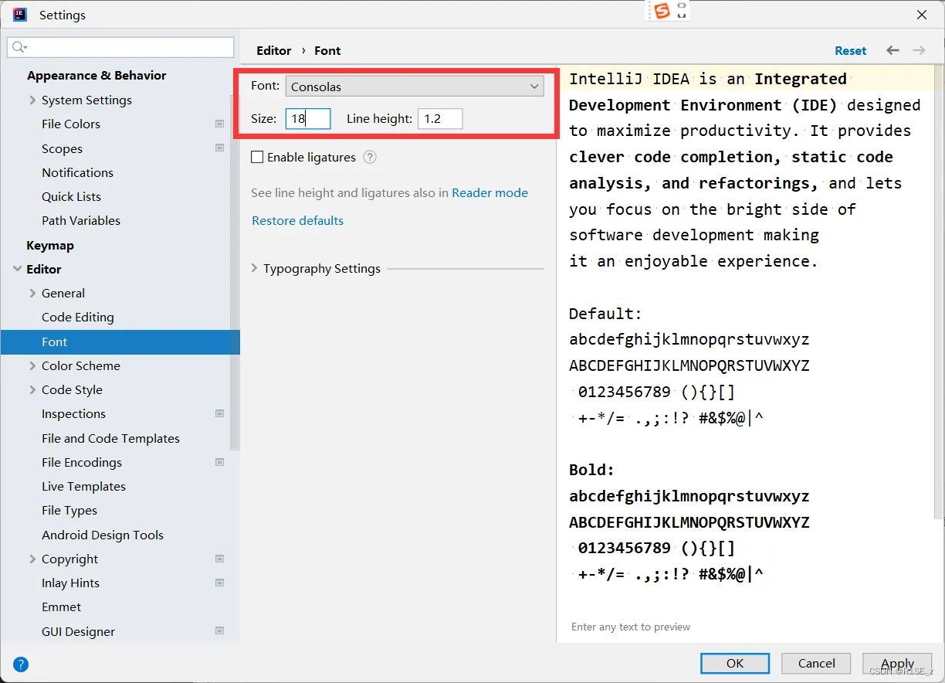Close the Settings dialog window
The image size is (945, 683).
922,15
